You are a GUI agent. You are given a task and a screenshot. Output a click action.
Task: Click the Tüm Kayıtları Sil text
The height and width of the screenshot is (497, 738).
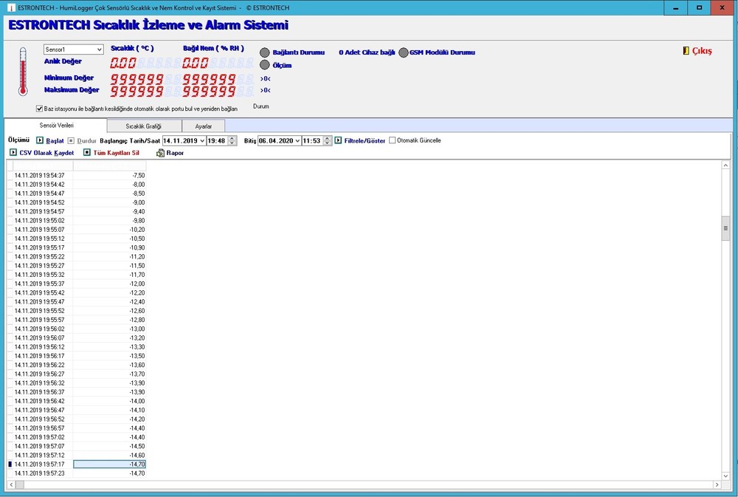click(117, 153)
